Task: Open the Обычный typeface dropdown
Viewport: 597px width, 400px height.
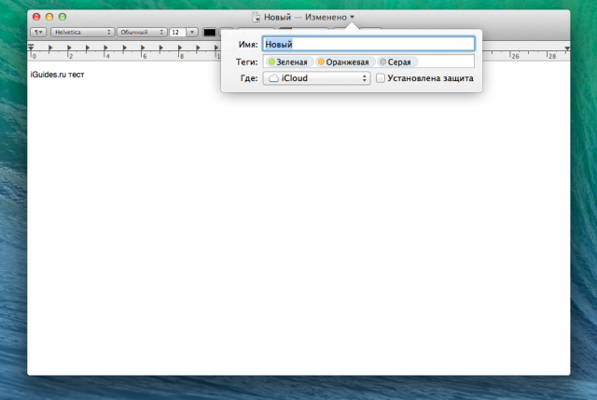Action: point(142,33)
